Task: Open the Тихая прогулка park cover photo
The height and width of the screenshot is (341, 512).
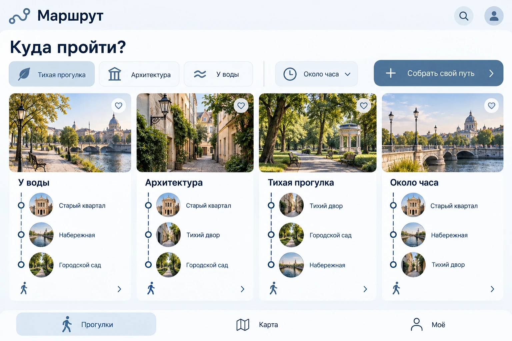Action: [318, 133]
